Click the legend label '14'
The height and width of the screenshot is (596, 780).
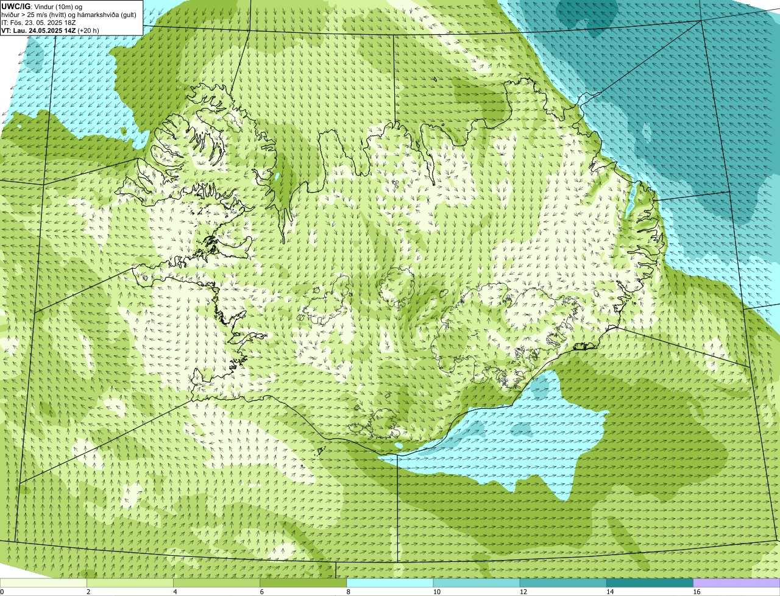pos(610,592)
